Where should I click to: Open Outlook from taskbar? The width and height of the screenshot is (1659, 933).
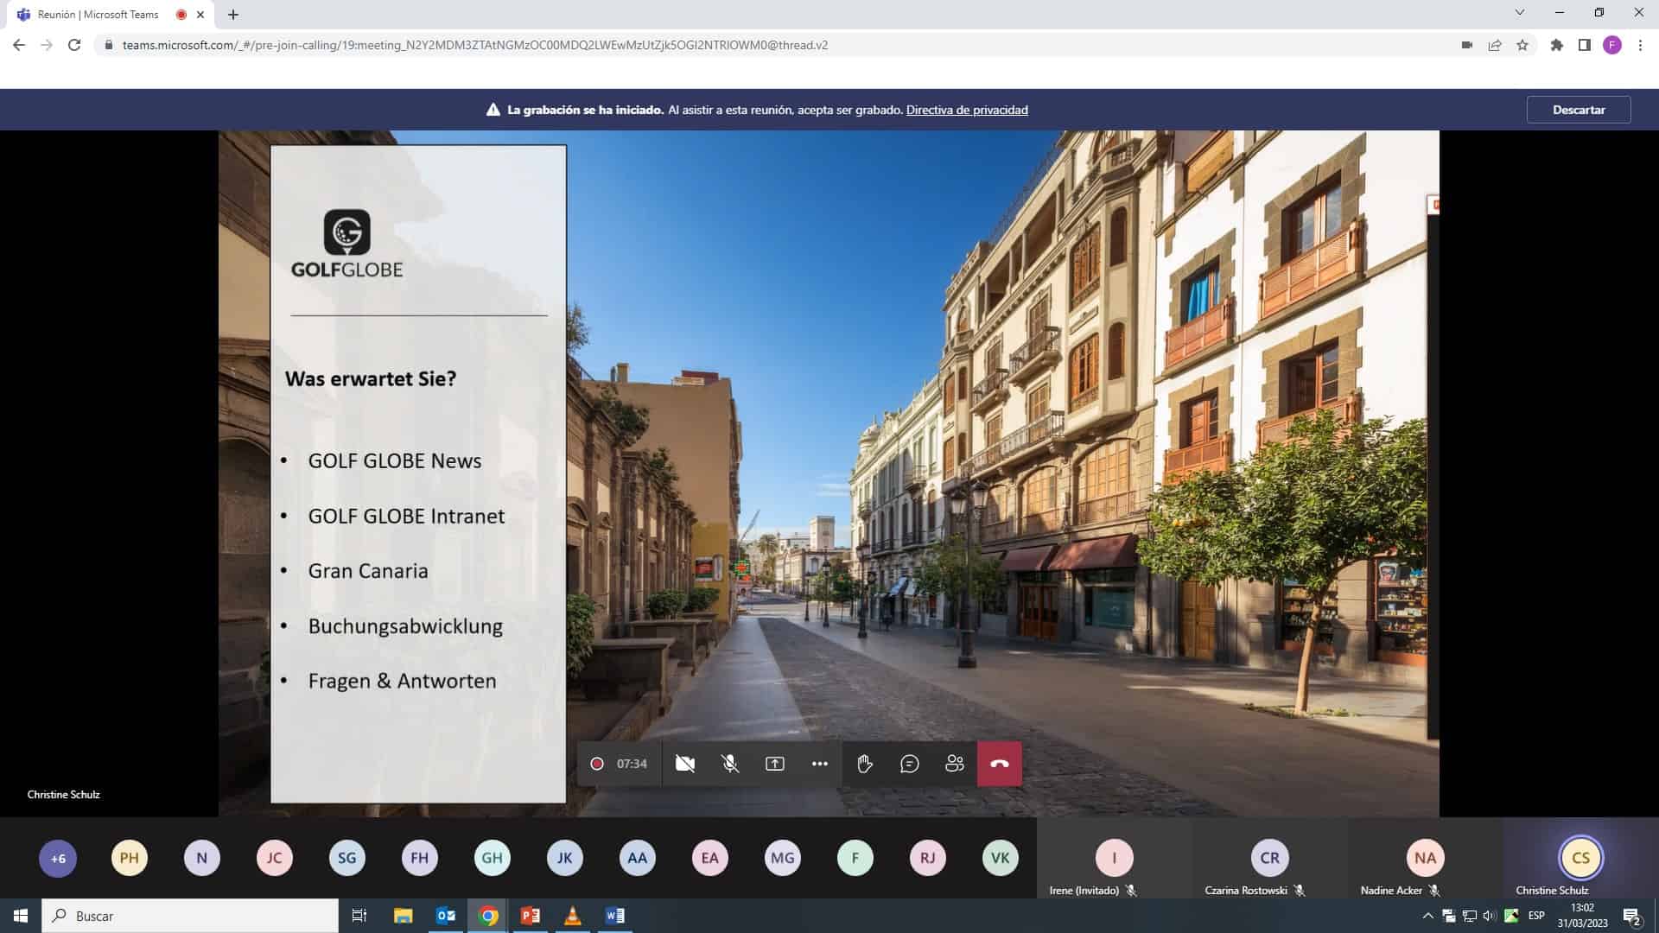pos(446,916)
